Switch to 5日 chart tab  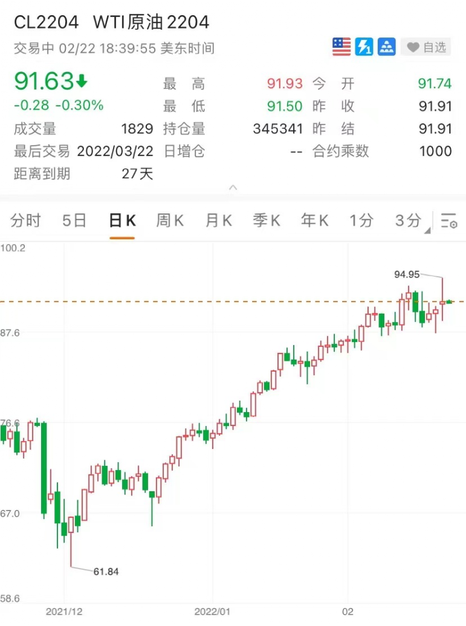[74, 221]
